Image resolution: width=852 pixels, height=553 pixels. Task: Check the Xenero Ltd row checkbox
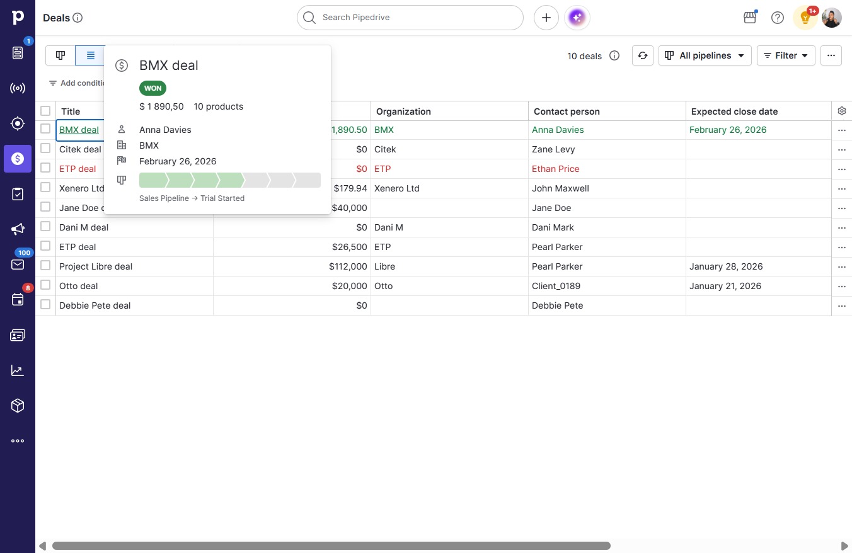[x=45, y=187]
